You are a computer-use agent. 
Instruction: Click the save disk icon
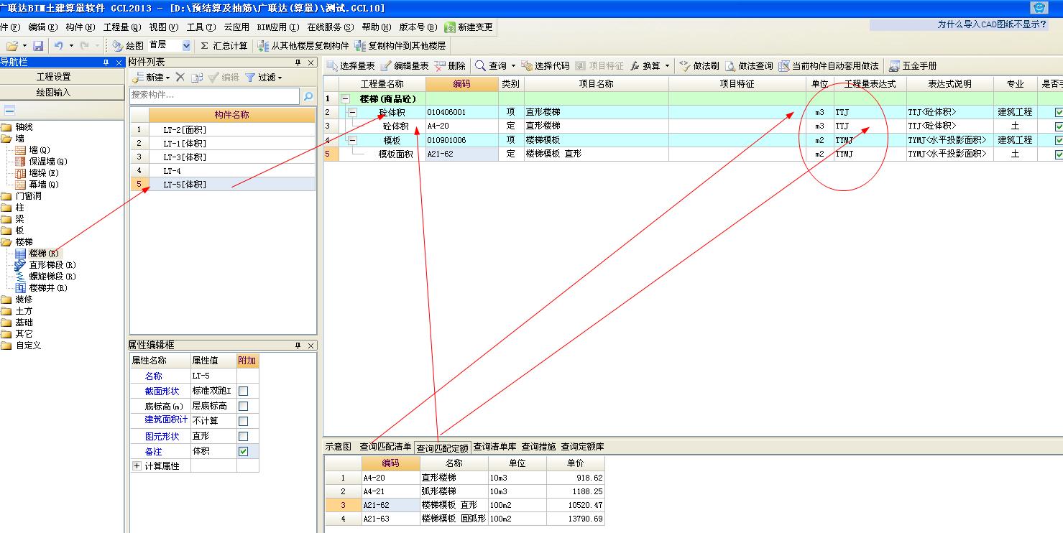(38, 45)
